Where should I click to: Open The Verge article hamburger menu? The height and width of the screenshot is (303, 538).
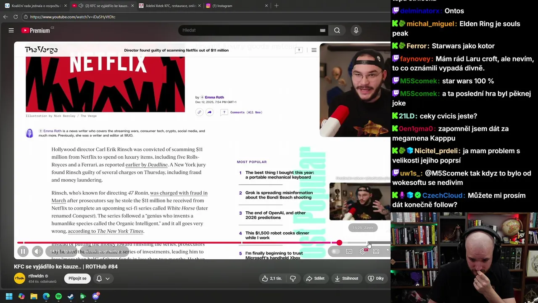point(314,50)
